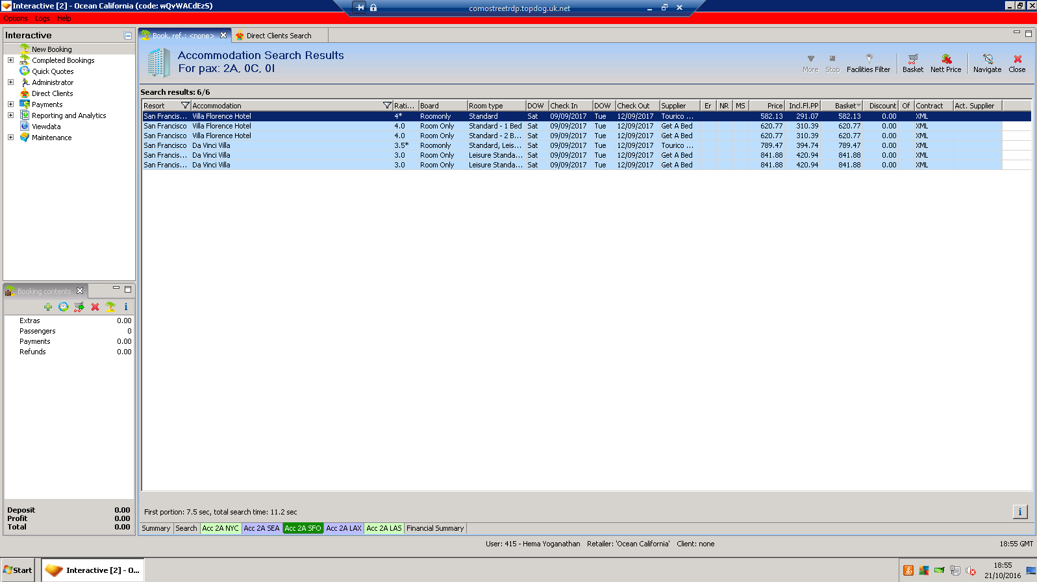Expand the Maintenance tree node
The image size is (1037, 582).
point(10,138)
